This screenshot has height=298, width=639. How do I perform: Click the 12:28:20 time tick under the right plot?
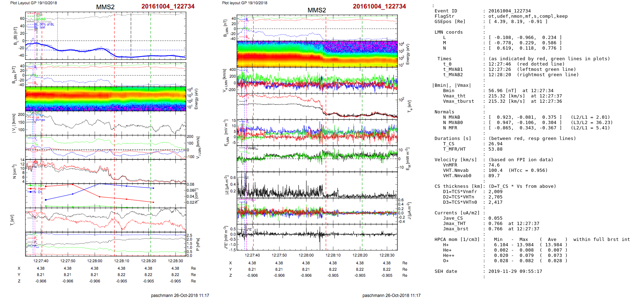coord(360,255)
